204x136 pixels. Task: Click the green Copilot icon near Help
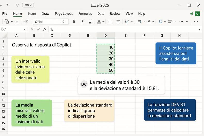pyautogui.click(x=192, y=13)
